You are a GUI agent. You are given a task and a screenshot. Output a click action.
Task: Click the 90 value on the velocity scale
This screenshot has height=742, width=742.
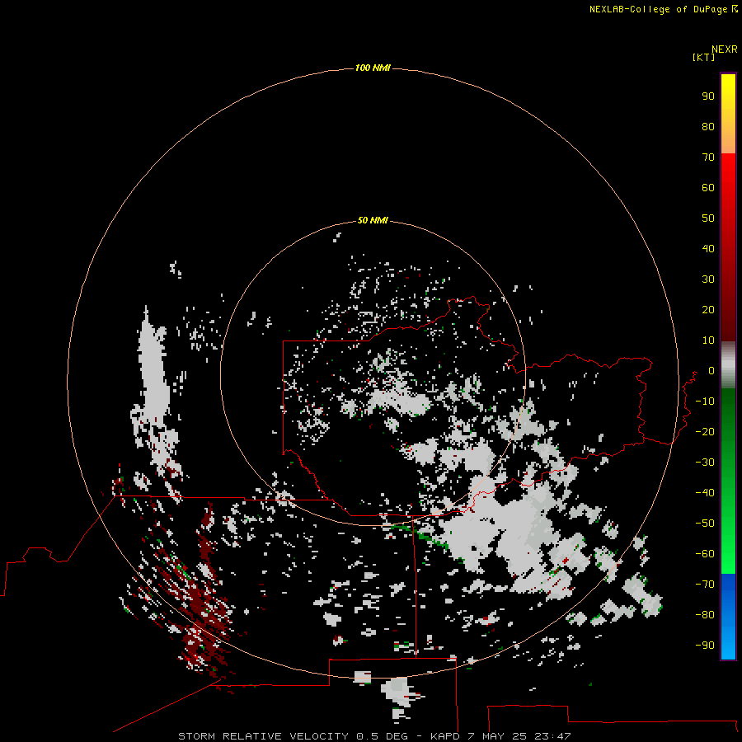[x=708, y=96]
